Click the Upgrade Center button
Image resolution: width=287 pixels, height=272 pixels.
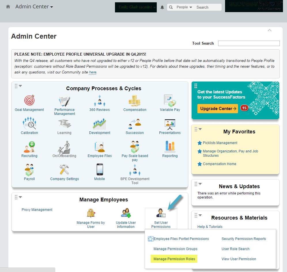[218, 109]
